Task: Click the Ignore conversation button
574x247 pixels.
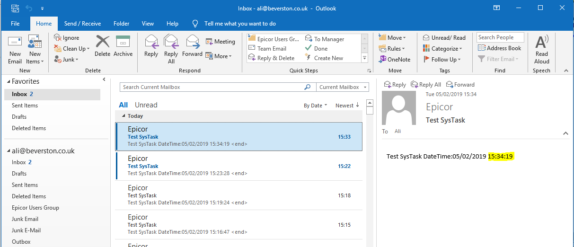Action: [x=67, y=38]
